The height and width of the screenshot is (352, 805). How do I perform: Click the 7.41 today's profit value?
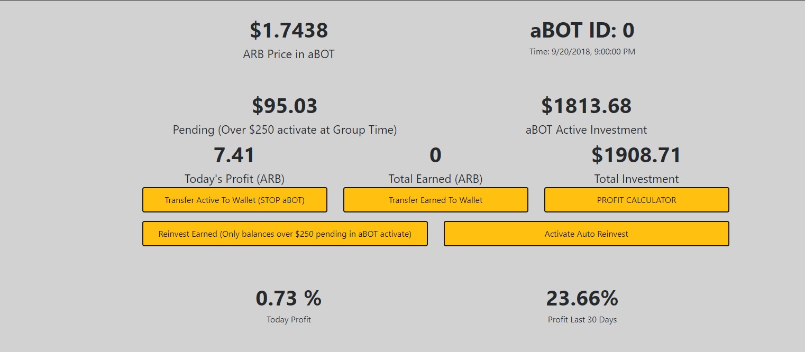coord(234,155)
